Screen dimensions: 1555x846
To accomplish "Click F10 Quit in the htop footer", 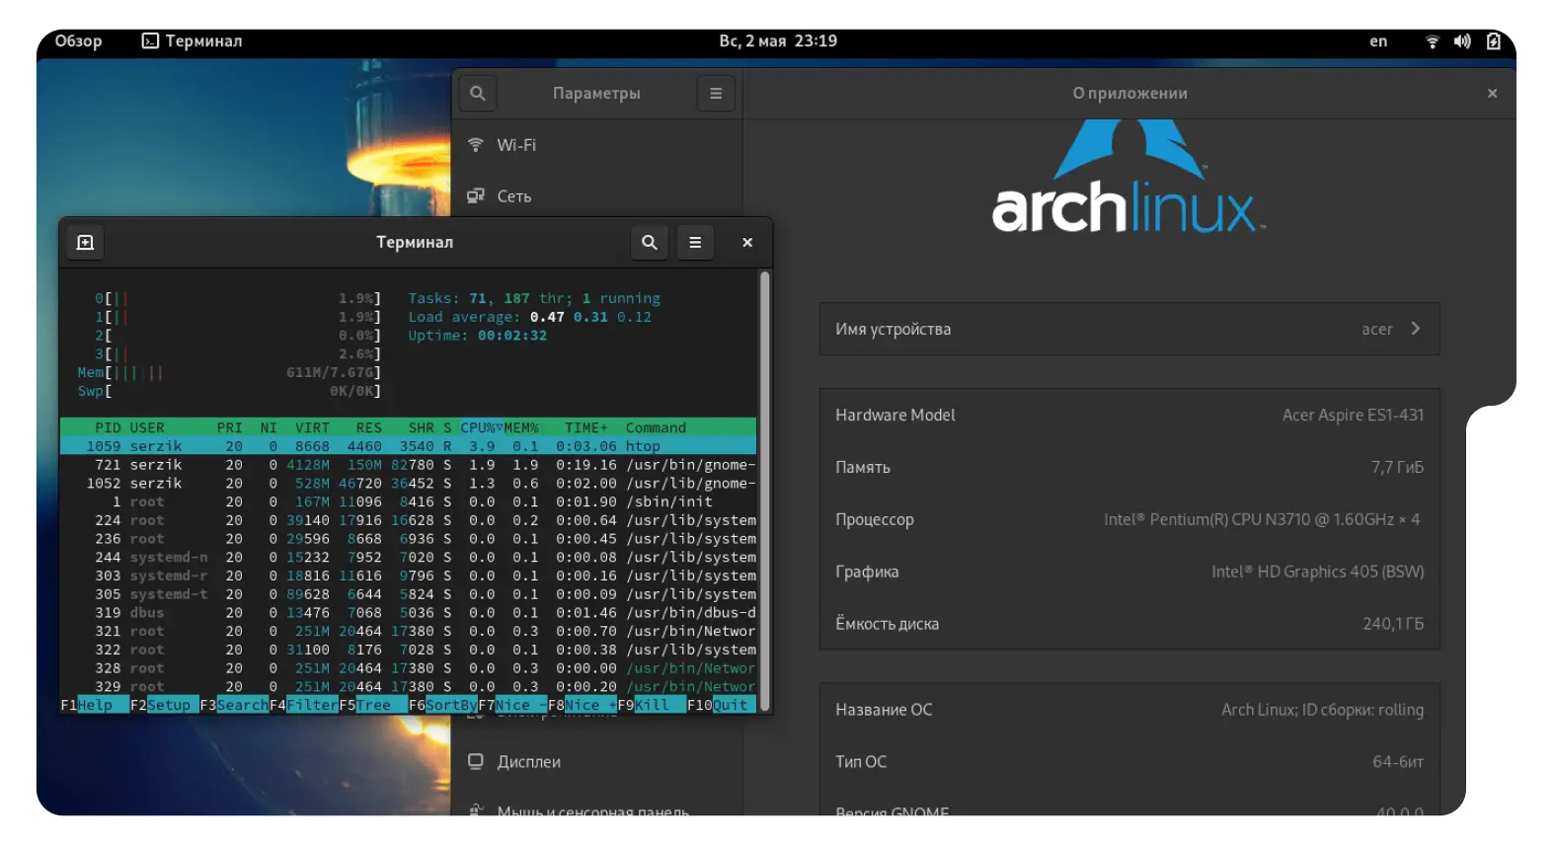I will click(x=730, y=705).
